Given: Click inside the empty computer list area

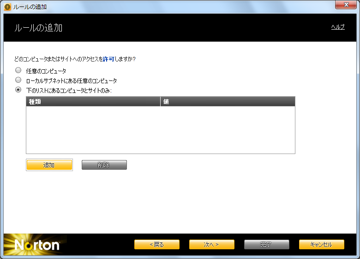Looking at the screenshot, I should [x=160, y=129].
